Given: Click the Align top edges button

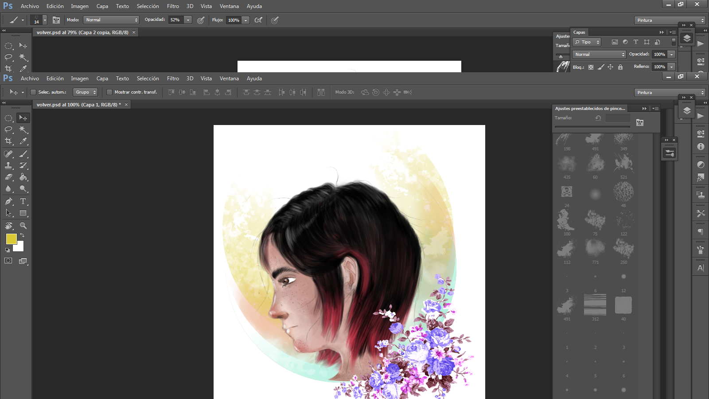Looking at the screenshot, I should [171, 92].
